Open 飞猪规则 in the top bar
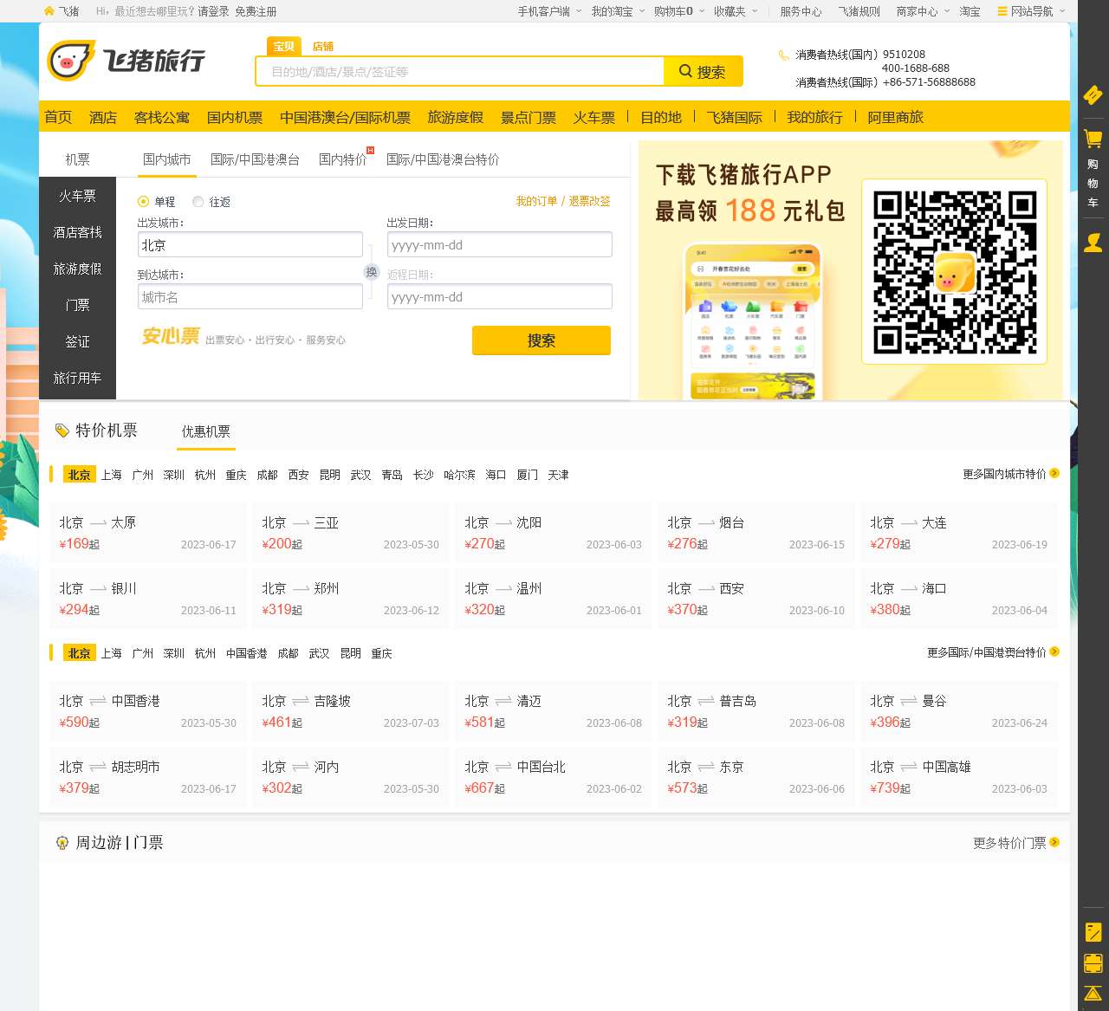Image resolution: width=1109 pixels, height=1011 pixels. [x=859, y=11]
